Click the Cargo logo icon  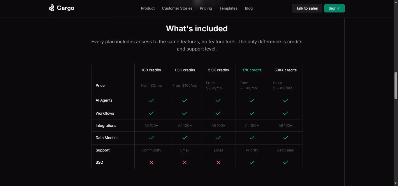pos(52,8)
